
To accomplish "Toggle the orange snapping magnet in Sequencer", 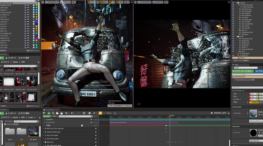I will tap(100, 113).
